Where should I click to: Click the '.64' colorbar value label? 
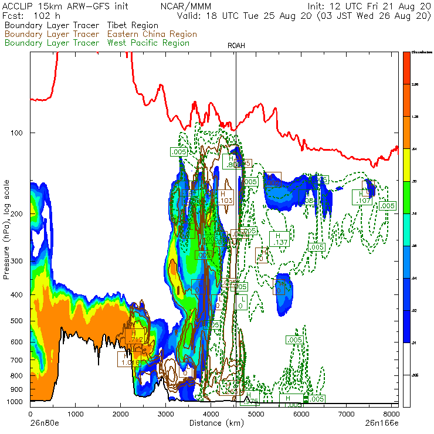pos(414,149)
